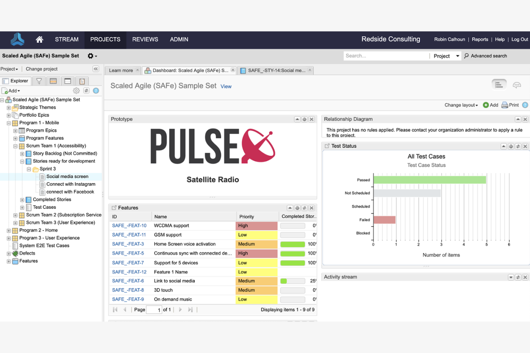Open the REVIEWS menu
The width and height of the screenshot is (530, 353).
[x=145, y=39]
